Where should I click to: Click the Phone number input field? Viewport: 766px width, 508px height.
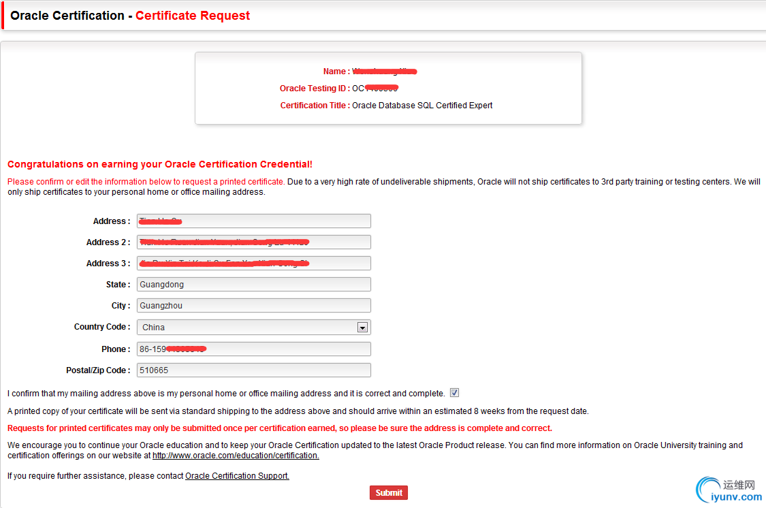(253, 349)
